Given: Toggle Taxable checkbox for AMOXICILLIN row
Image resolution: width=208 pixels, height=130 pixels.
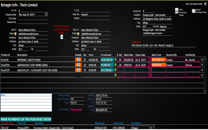Looking at the screenshot, I should click(78, 70).
